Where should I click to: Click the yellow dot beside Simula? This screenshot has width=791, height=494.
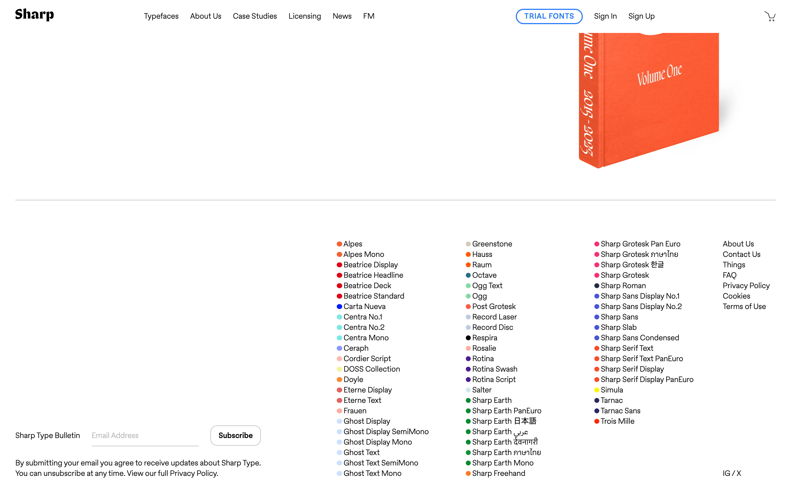click(x=597, y=390)
